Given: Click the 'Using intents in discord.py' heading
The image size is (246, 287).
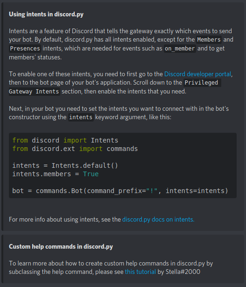Looking at the screenshot, I should (x=46, y=14).
